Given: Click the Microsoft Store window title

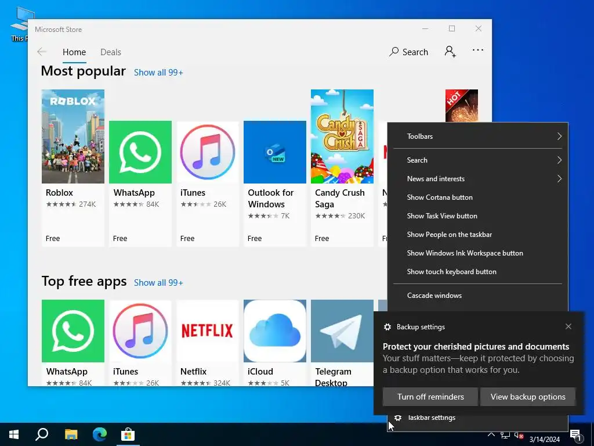Looking at the screenshot, I should coord(59,29).
